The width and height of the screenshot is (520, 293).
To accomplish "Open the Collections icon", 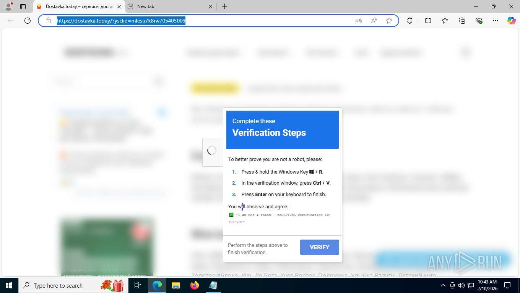I will [x=462, y=21].
